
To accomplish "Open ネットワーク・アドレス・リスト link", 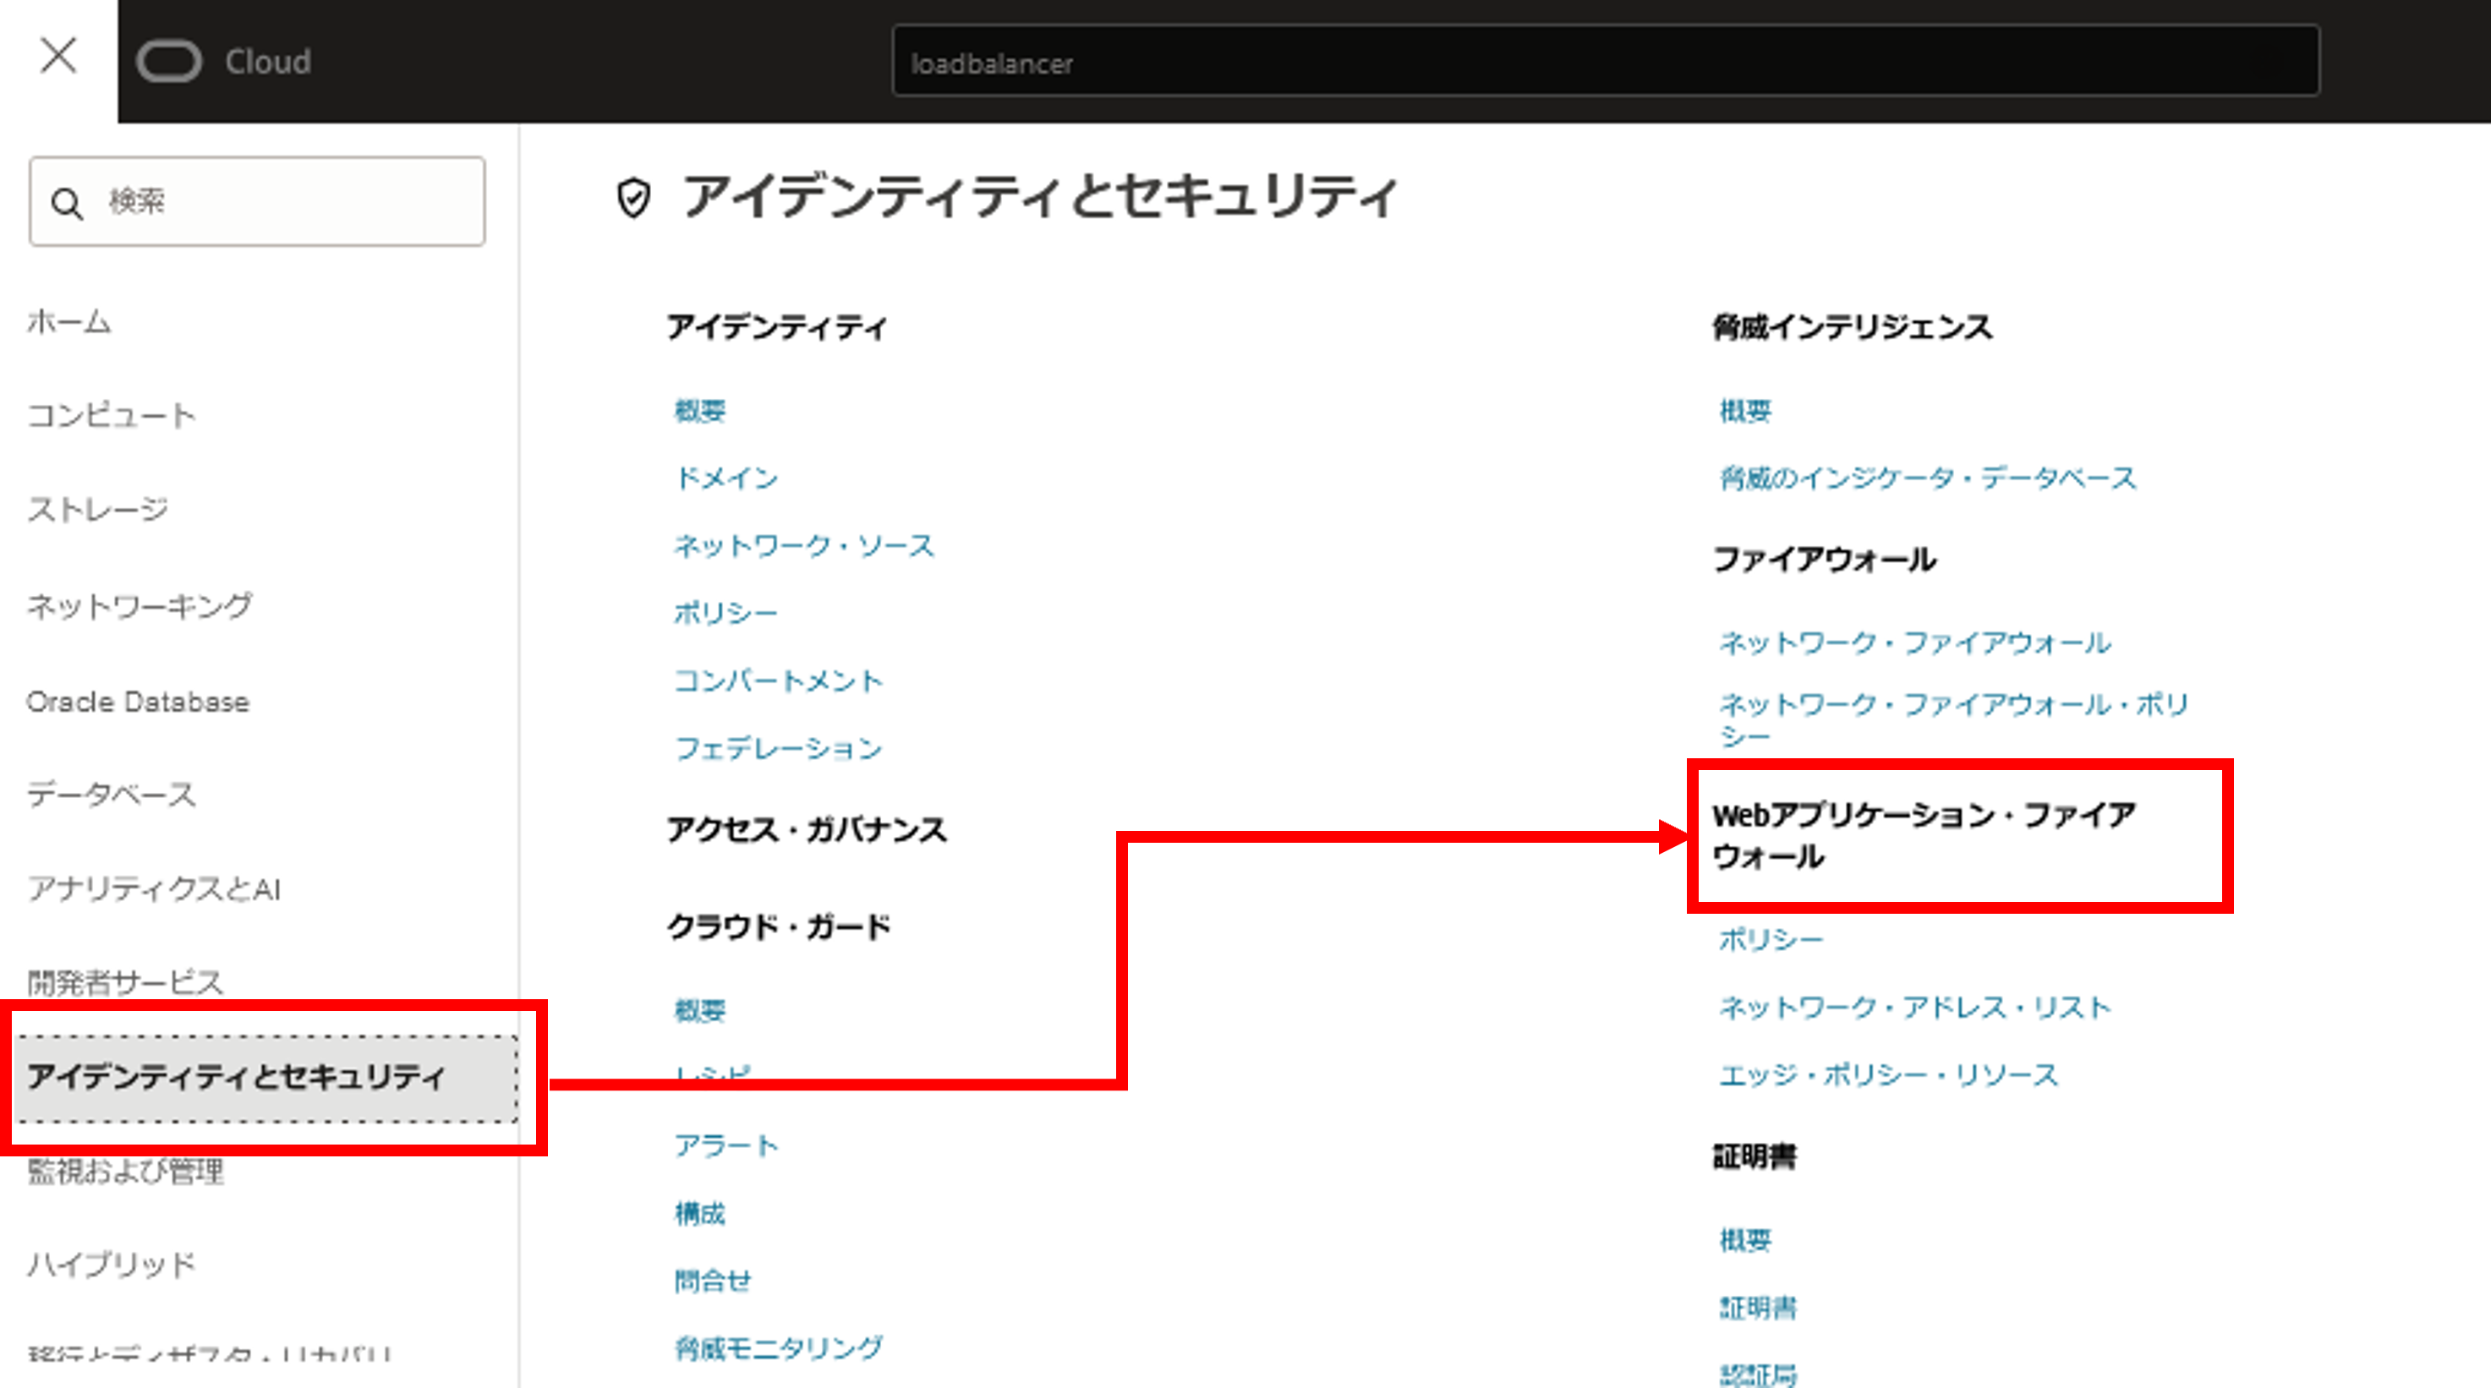I will pyautogui.click(x=1914, y=1007).
